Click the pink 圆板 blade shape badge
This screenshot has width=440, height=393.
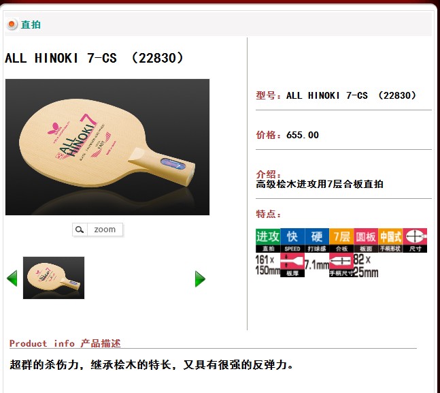pos(366,240)
